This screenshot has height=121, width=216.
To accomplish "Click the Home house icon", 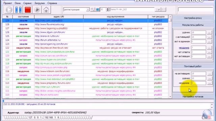I will coord(46,10).
